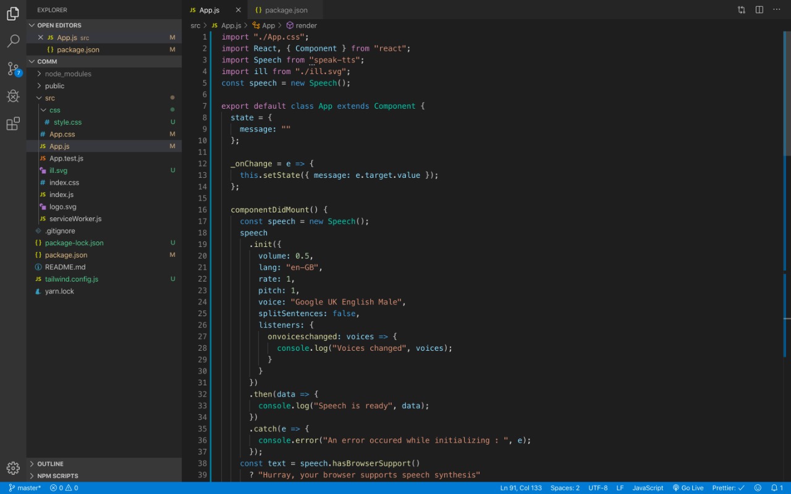Viewport: 791px width, 494px height.
Task: Open package-lock.json file
Action: [104, 243]
